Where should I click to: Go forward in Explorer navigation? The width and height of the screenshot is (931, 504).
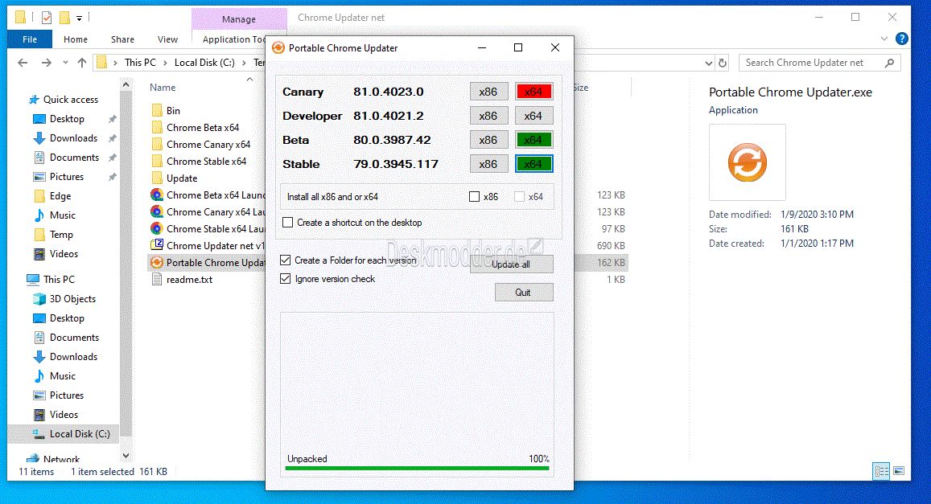pos(47,62)
